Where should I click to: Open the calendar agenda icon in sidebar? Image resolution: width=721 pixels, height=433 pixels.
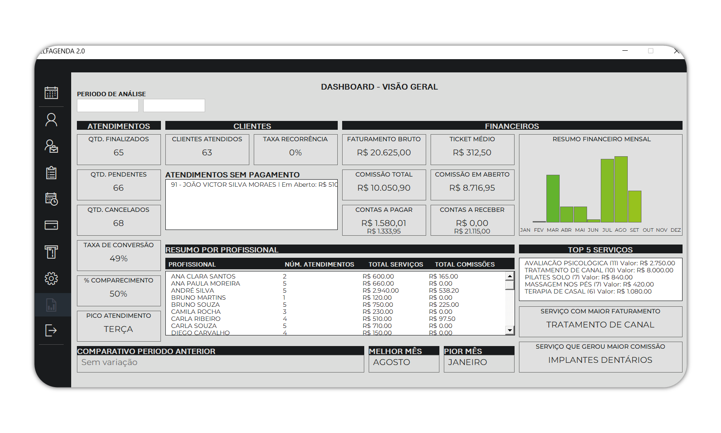coord(51,93)
